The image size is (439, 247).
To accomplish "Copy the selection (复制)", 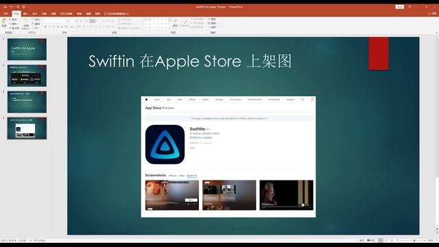I will click(14, 24).
